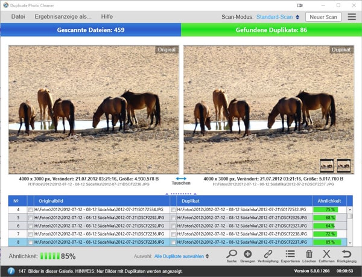Click the Rückgängig undo icon
The width and height of the screenshot is (362, 277).
pos(346,255)
